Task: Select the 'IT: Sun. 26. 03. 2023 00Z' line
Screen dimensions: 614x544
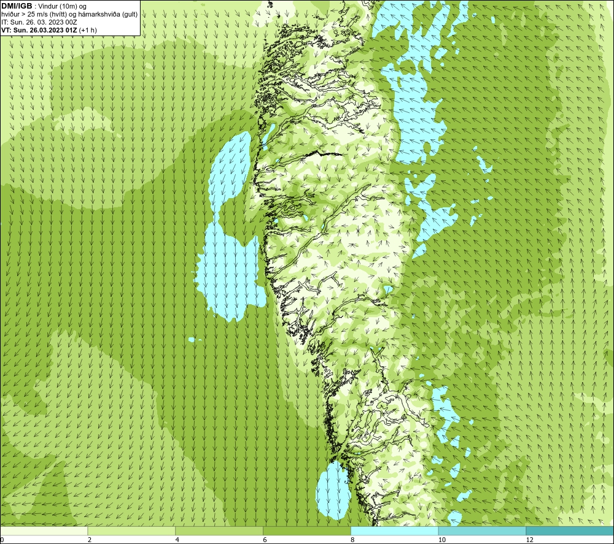Action: coord(39,22)
